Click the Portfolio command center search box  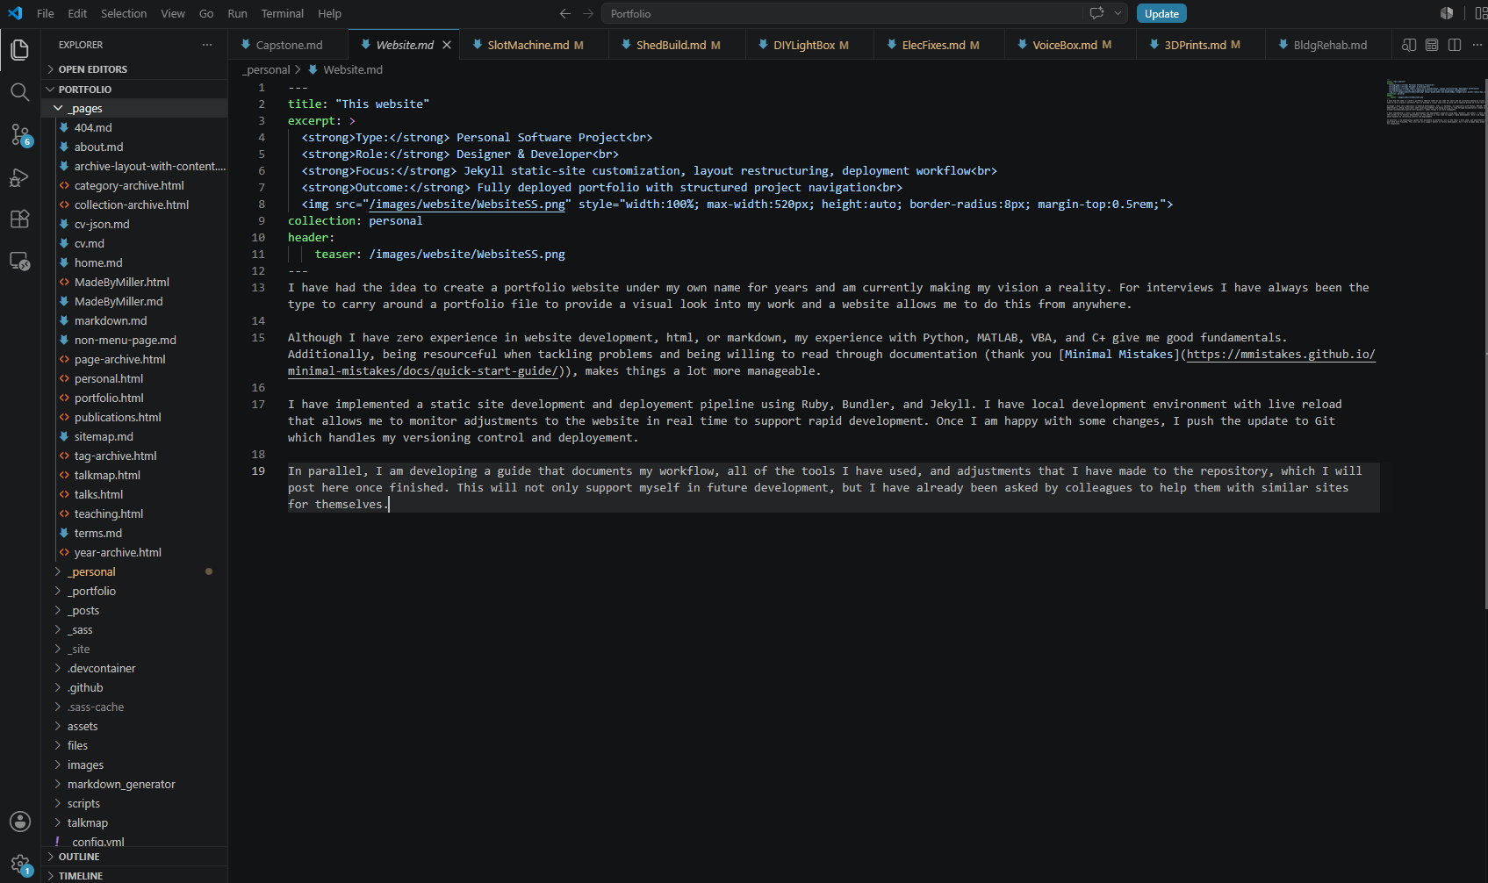[x=843, y=13]
